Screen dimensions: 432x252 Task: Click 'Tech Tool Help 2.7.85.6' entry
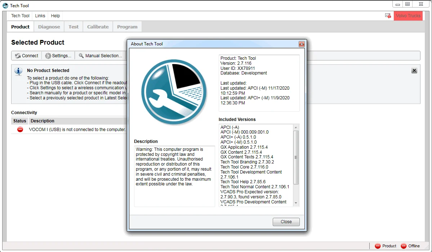(x=243, y=182)
